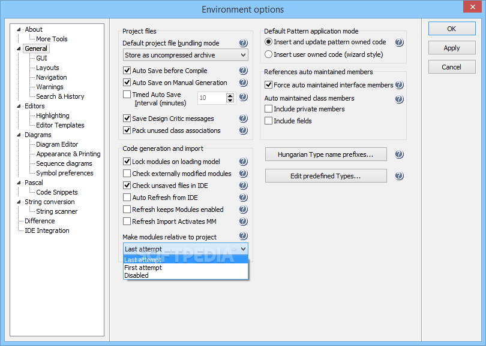Select Insert user owned code (wizard style)
The width and height of the screenshot is (486, 346).
(268, 54)
